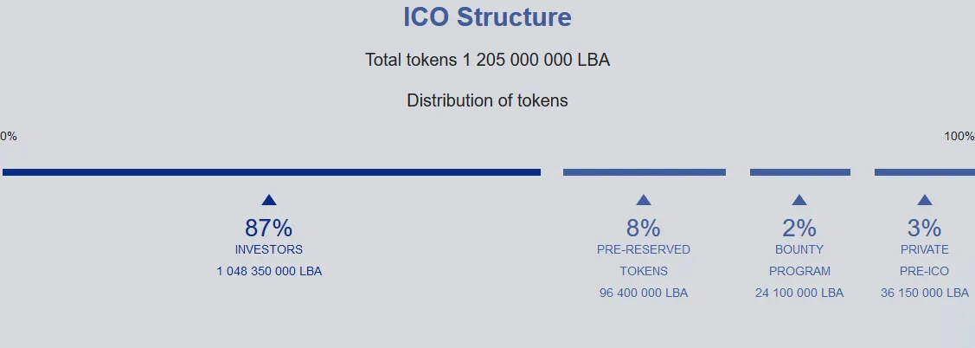Click the triangle marker above 87%
Screen dimensions: 975x348
[268, 200]
